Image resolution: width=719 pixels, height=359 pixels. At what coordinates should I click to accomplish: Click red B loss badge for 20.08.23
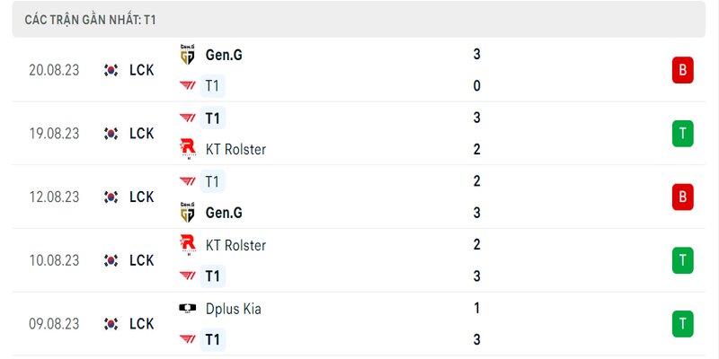pos(683,70)
